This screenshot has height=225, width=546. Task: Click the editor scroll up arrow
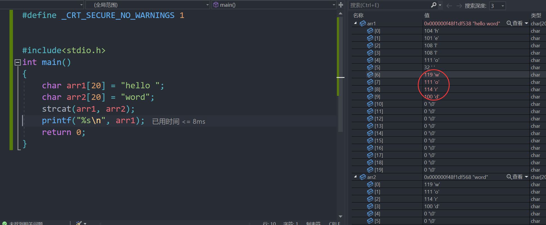(x=341, y=13)
